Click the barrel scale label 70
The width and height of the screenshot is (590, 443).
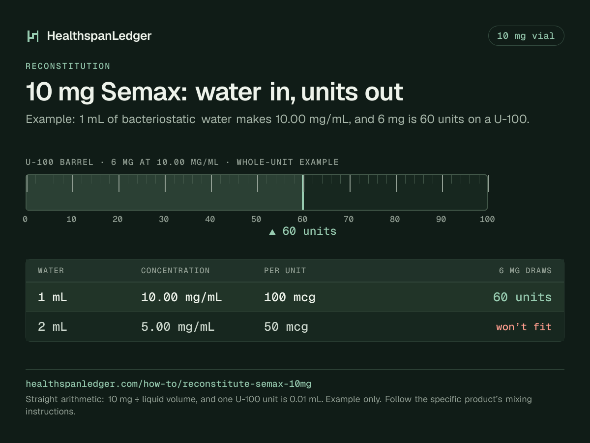(349, 220)
